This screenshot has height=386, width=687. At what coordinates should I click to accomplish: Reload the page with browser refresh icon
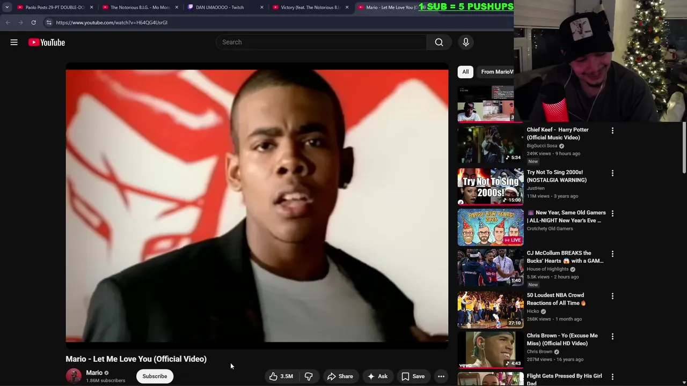pos(33,23)
